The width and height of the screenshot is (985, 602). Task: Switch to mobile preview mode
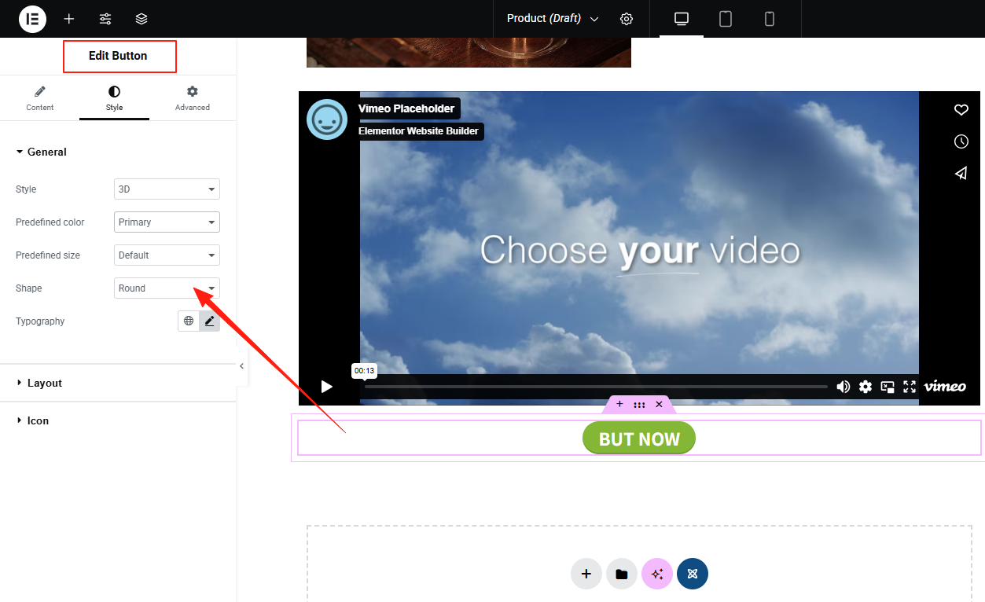tap(770, 19)
